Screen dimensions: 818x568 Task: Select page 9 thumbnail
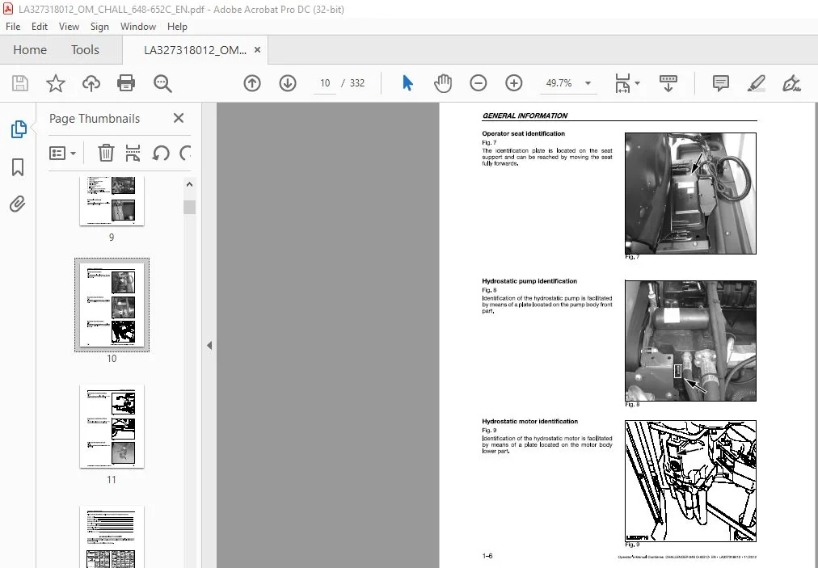(112, 201)
